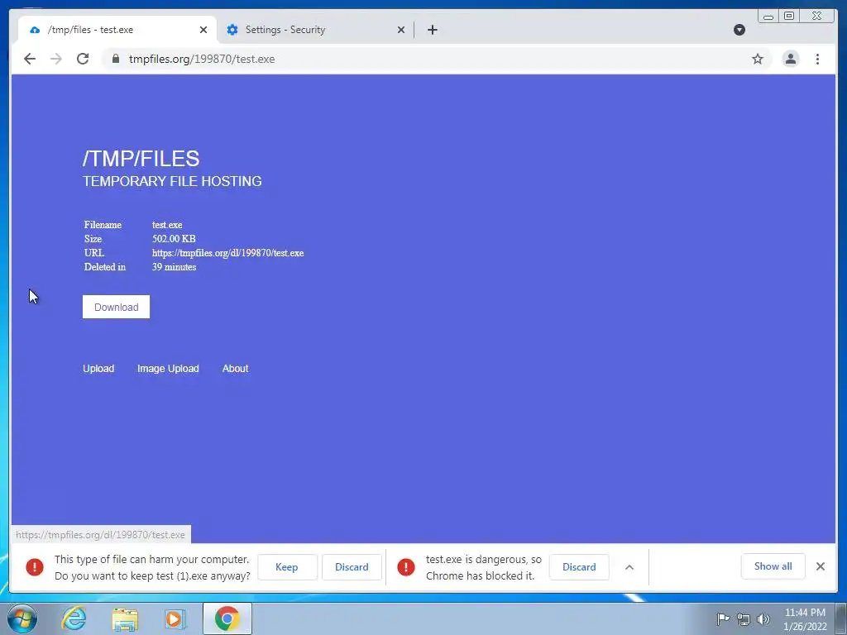Switch to the Settings - Security tab
The image size is (847, 635).
[x=315, y=30]
